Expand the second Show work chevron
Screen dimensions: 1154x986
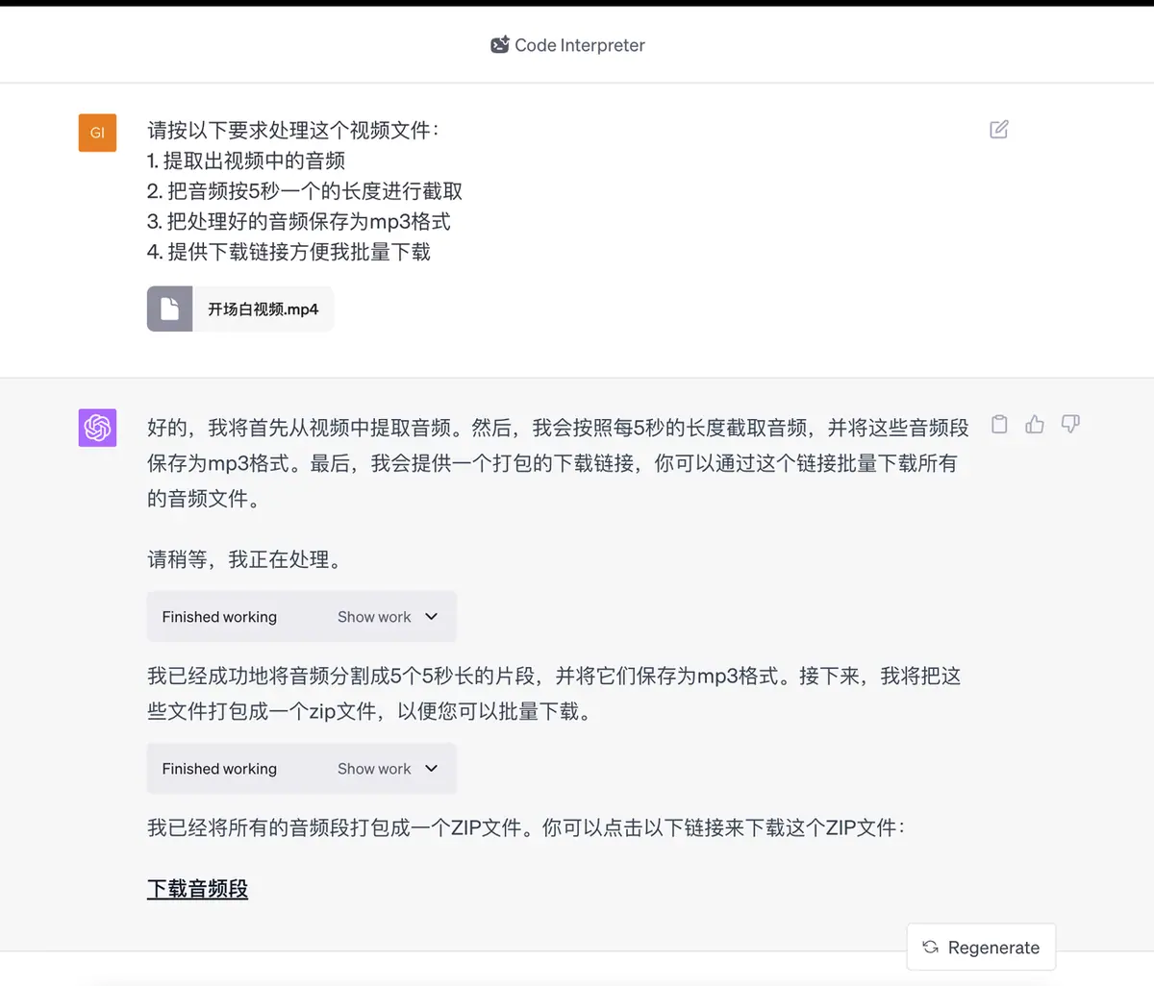click(431, 769)
